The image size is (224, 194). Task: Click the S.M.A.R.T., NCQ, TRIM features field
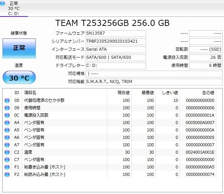(x=154, y=82)
